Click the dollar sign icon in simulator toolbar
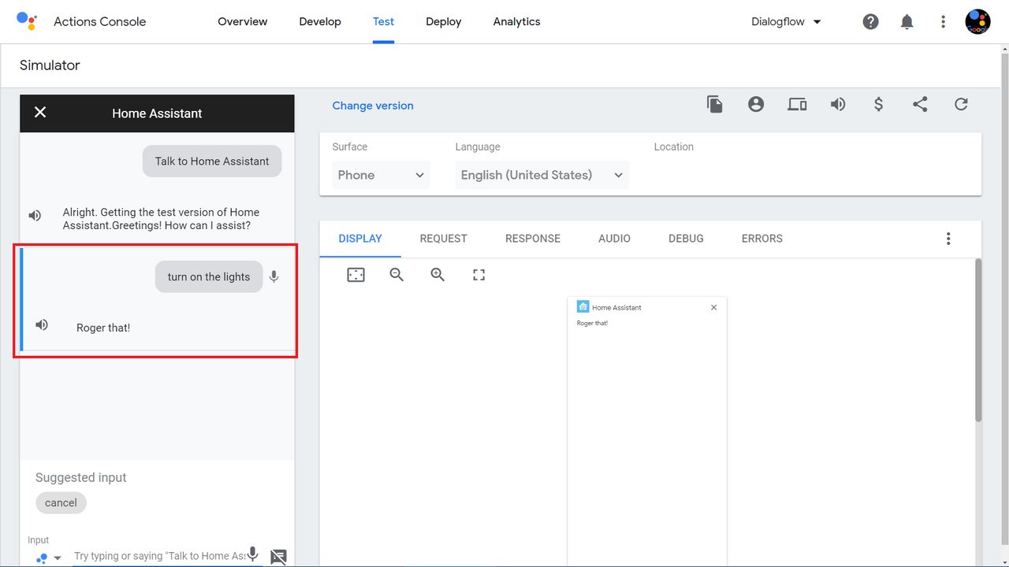The width and height of the screenshot is (1009, 567). tap(879, 104)
